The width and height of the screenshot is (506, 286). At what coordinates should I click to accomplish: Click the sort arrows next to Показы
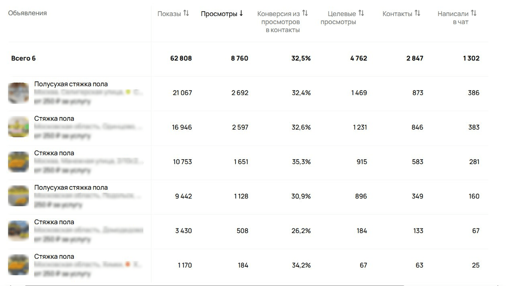click(x=186, y=13)
